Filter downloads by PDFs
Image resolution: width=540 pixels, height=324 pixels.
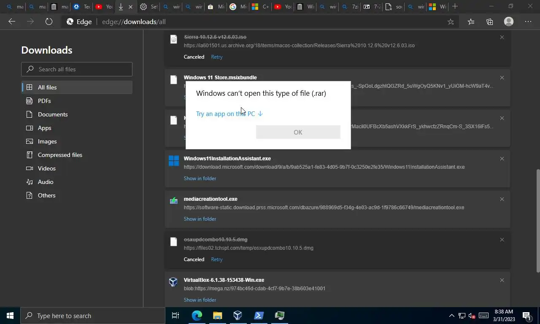pyautogui.click(x=77, y=101)
